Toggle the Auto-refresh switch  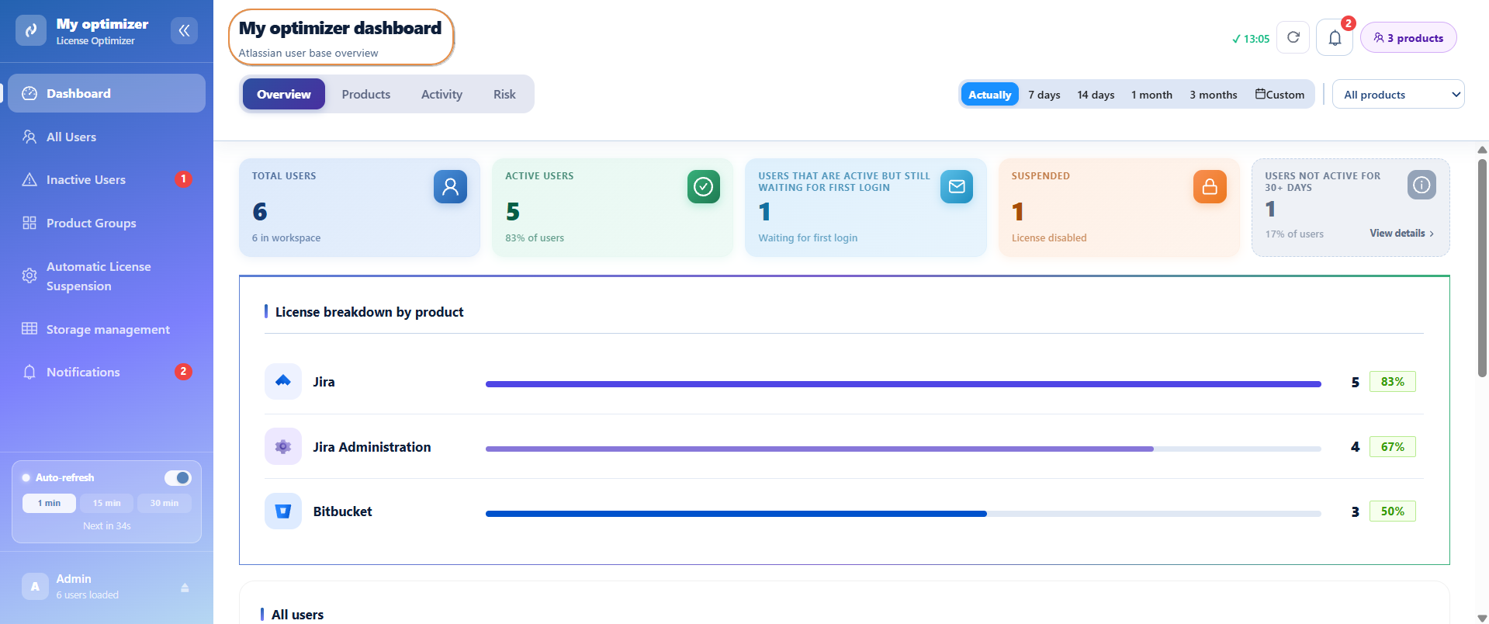[x=178, y=477]
